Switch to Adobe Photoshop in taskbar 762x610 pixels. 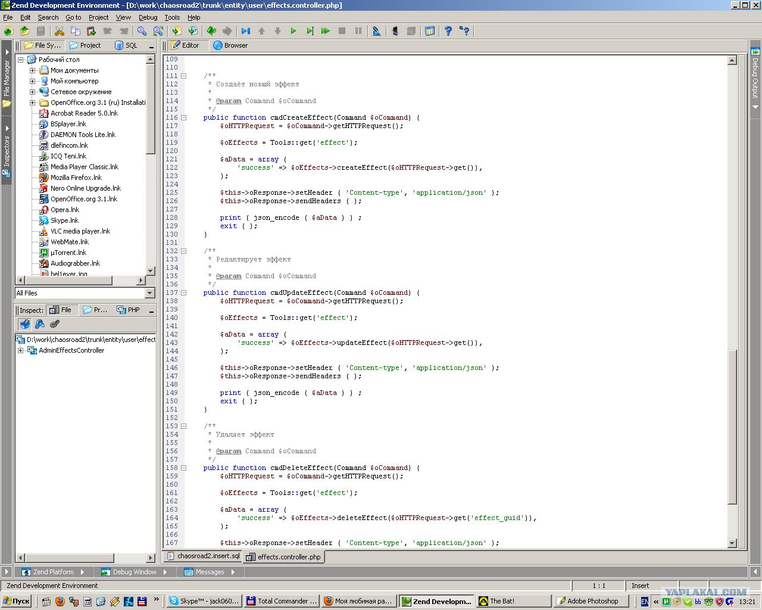click(x=591, y=601)
